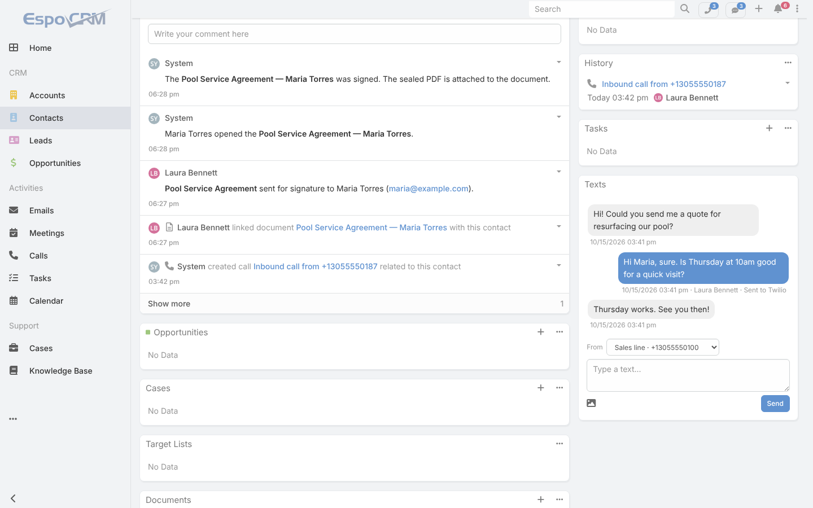This screenshot has width=813, height=508.
Task: Focus the 'Type a text...' message box
Action: pyautogui.click(x=688, y=375)
